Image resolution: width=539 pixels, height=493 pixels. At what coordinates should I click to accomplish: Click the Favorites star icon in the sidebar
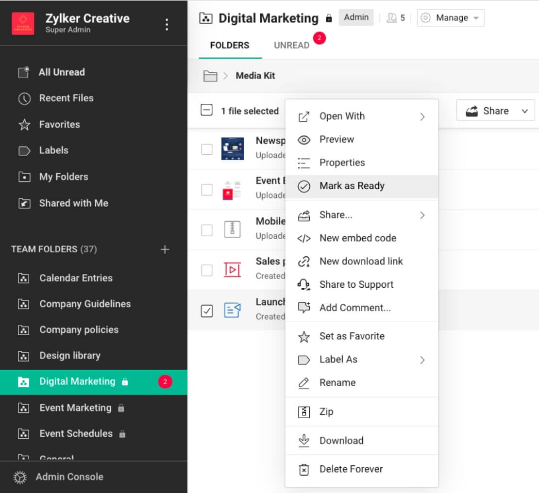(x=24, y=125)
